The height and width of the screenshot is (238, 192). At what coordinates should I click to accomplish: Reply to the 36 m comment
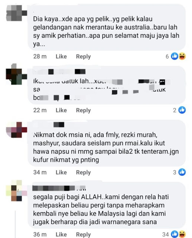click(x=83, y=235)
